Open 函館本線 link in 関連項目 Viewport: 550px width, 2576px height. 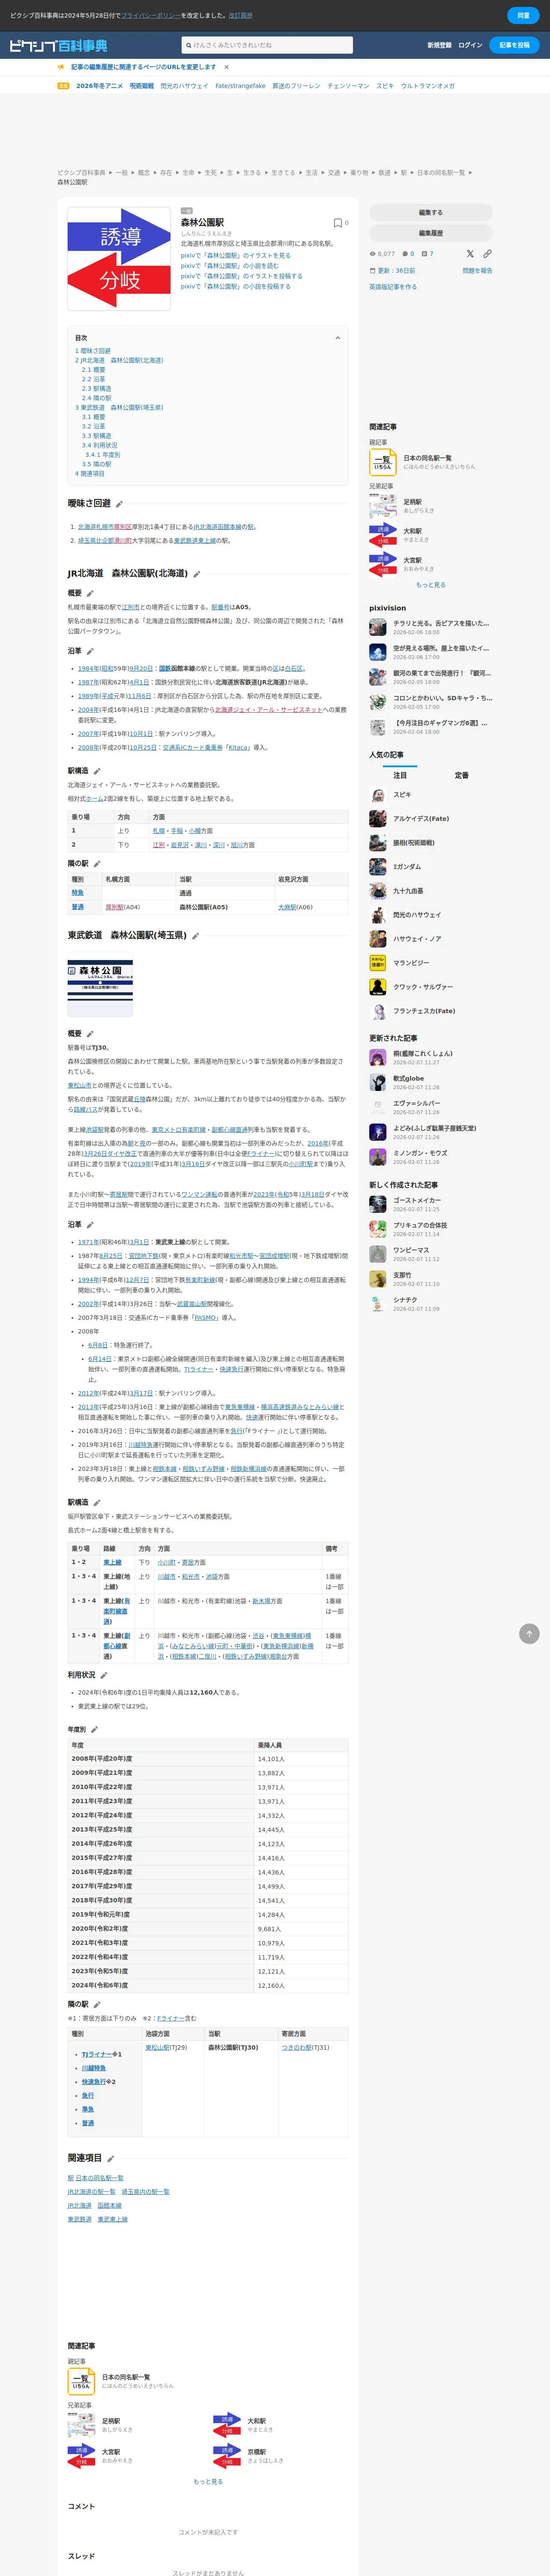click(110, 2205)
